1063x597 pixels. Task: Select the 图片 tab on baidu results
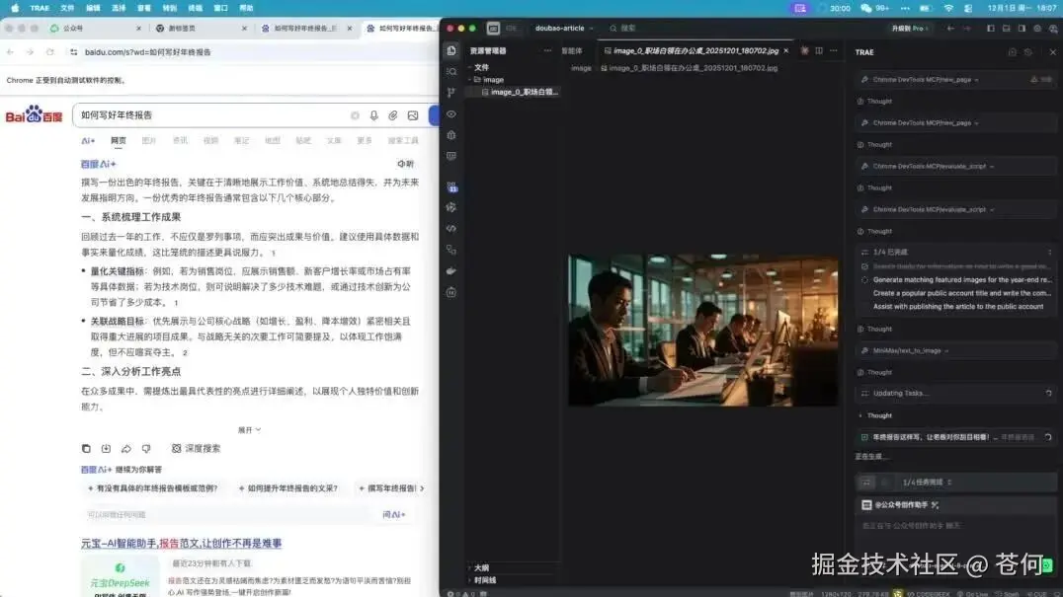[x=149, y=141]
